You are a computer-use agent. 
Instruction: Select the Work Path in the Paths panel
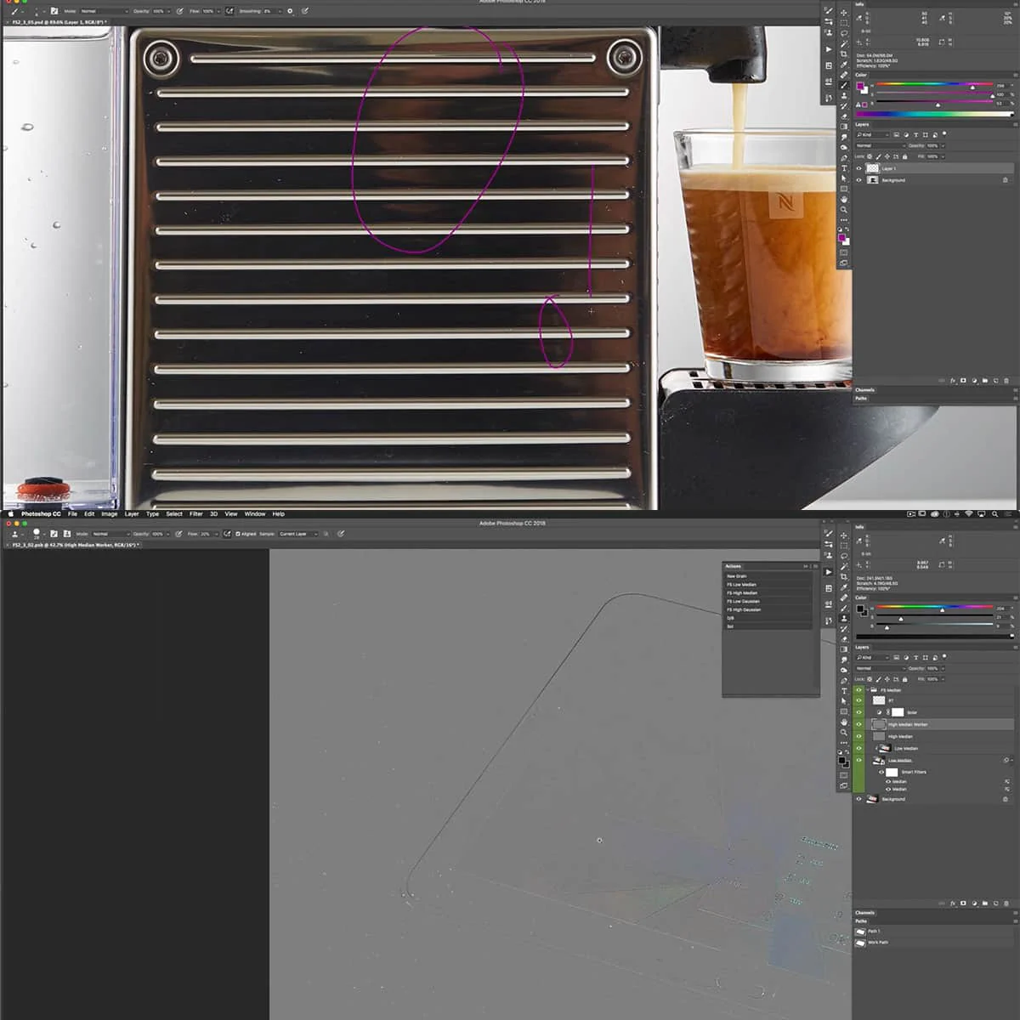coord(934,942)
